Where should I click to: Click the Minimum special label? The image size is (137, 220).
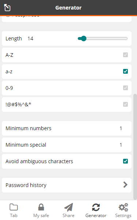[26, 145]
